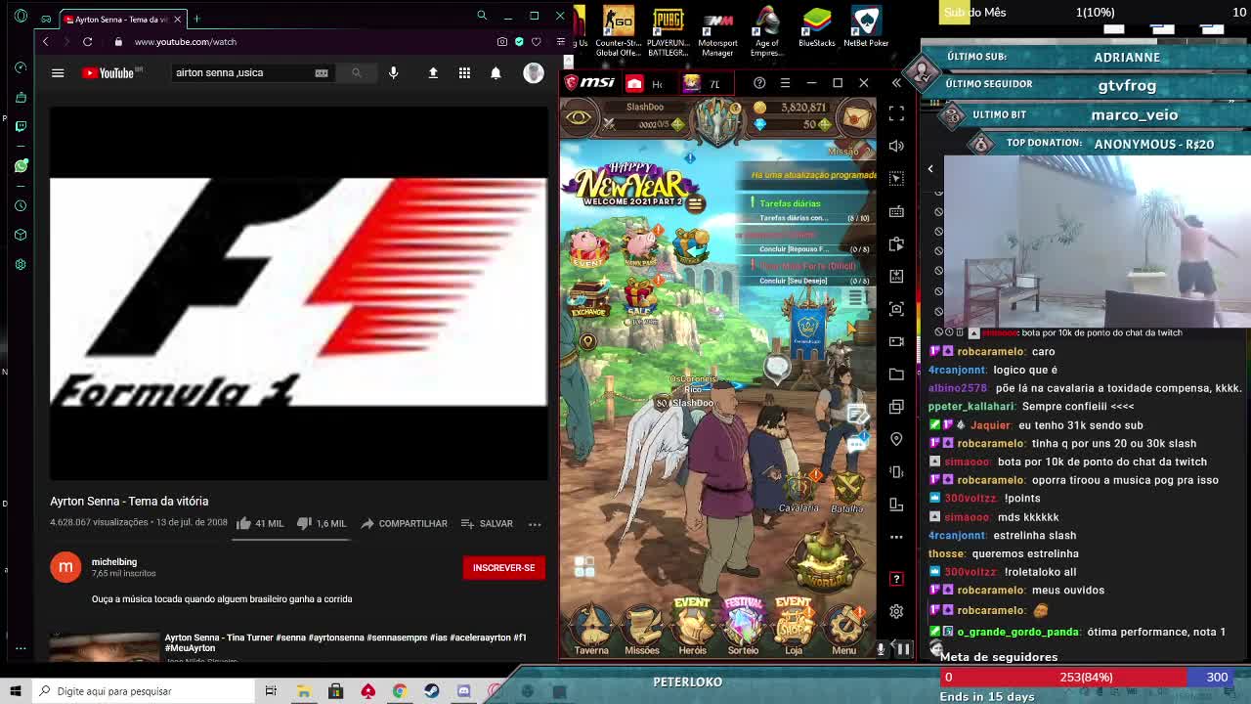Open emulator settings gear
Image resolution: width=1251 pixels, height=704 pixels.
[x=896, y=611]
